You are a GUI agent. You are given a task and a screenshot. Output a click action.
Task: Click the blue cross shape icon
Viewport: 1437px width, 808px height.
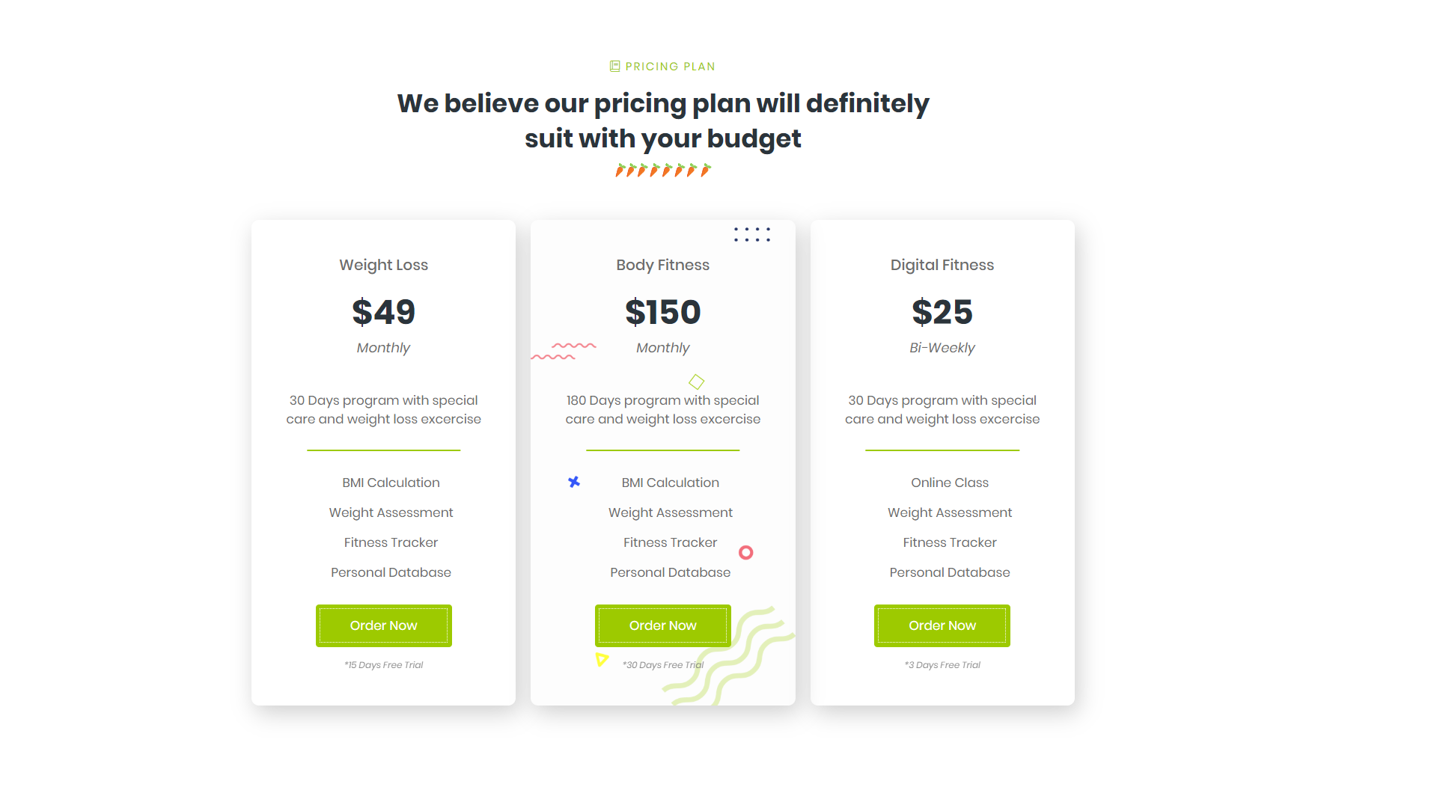(574, 482)
